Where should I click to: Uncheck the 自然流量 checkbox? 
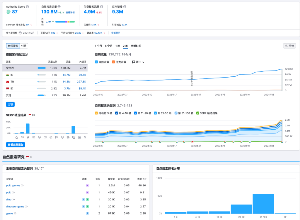[96, 62]
